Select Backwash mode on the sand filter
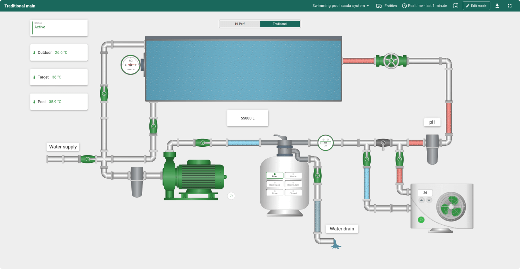520x269 pixels. pyautogui.click(x=275, y=184)
